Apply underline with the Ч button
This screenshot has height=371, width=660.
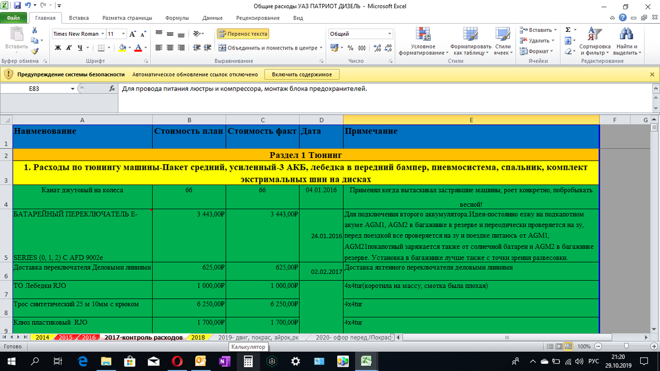click(x=80, y=47)
